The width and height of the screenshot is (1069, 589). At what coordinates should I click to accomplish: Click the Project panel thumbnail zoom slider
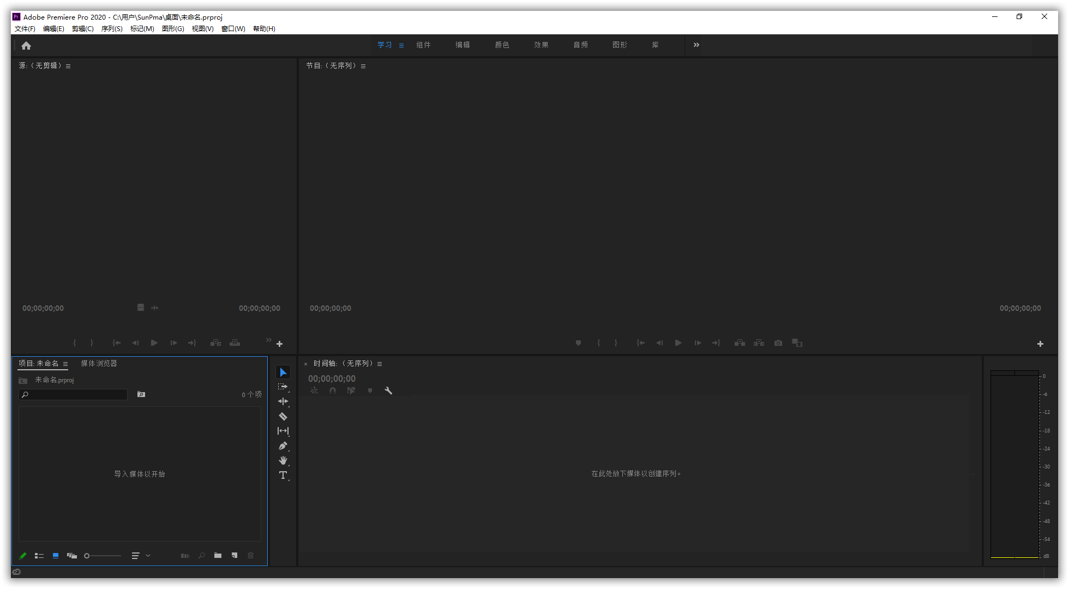103,556
